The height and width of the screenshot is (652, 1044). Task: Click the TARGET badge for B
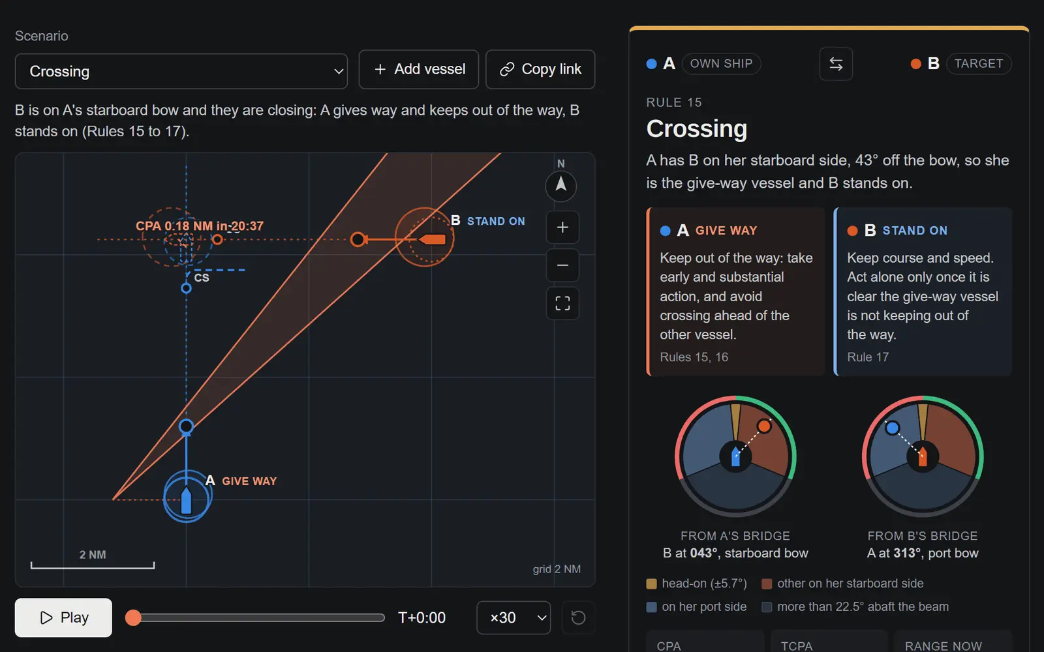click(x=979, y=64)
